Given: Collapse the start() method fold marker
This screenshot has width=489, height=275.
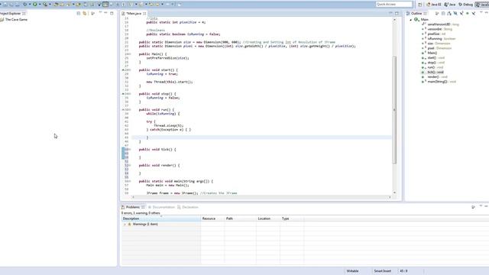Looking at the screenshot, I should tap(130, 70).
